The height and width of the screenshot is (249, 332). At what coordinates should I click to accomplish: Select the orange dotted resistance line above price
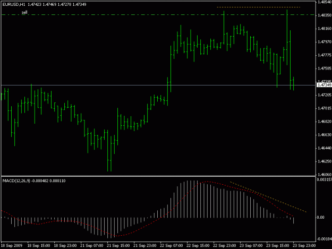click(x=258, y=7)
